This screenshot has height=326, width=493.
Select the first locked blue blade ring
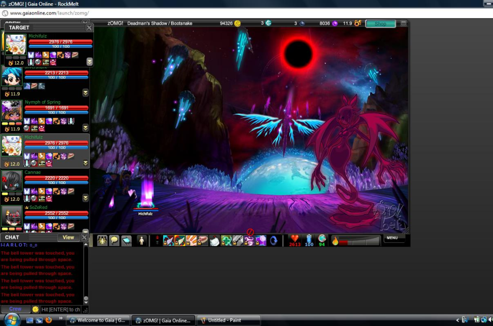tap(168, 241)
